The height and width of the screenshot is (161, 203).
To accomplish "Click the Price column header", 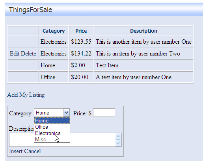I will (x=81, y=31).
